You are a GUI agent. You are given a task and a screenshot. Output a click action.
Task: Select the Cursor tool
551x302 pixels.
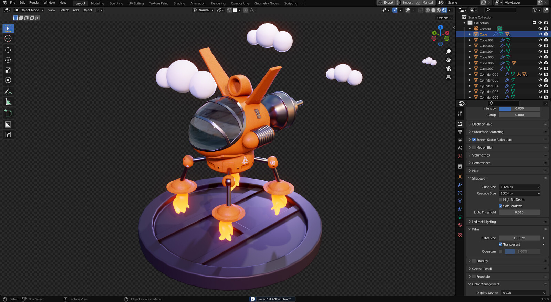click(8, 39)
